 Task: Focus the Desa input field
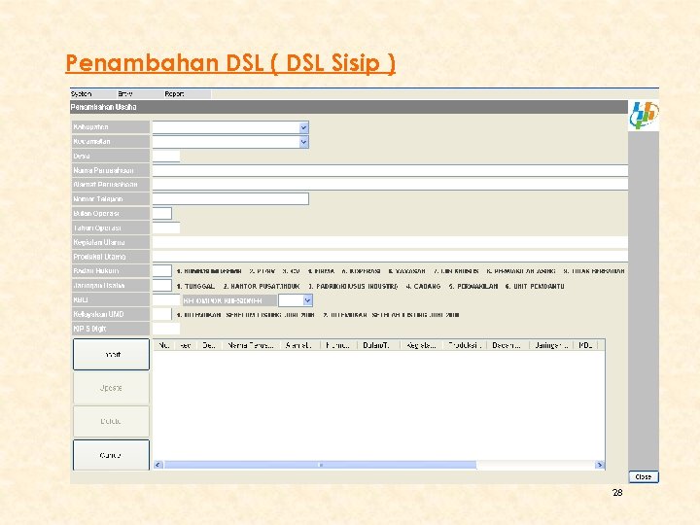click(166, 156)
